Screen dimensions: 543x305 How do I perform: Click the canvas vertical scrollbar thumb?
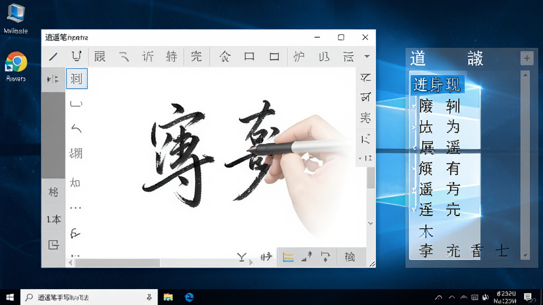click(x=371, y=178)
